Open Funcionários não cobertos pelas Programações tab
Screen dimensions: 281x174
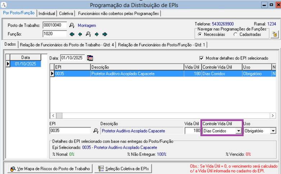point(118,13)
